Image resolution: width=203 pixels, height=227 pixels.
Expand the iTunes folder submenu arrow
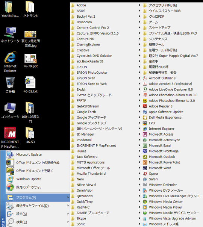139,151
